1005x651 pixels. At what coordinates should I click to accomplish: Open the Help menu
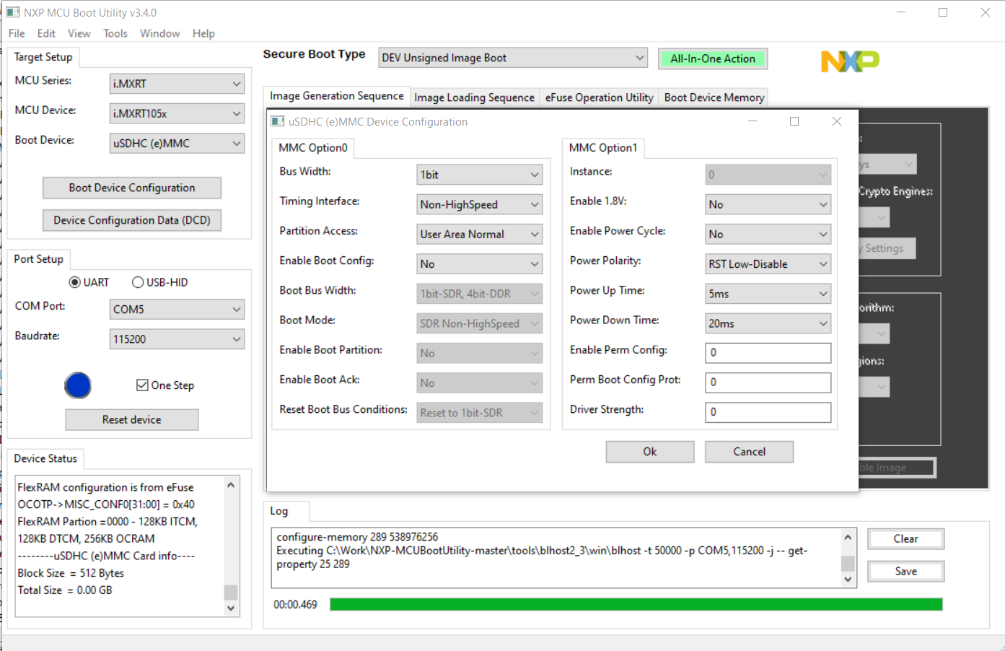pos(203,33)
